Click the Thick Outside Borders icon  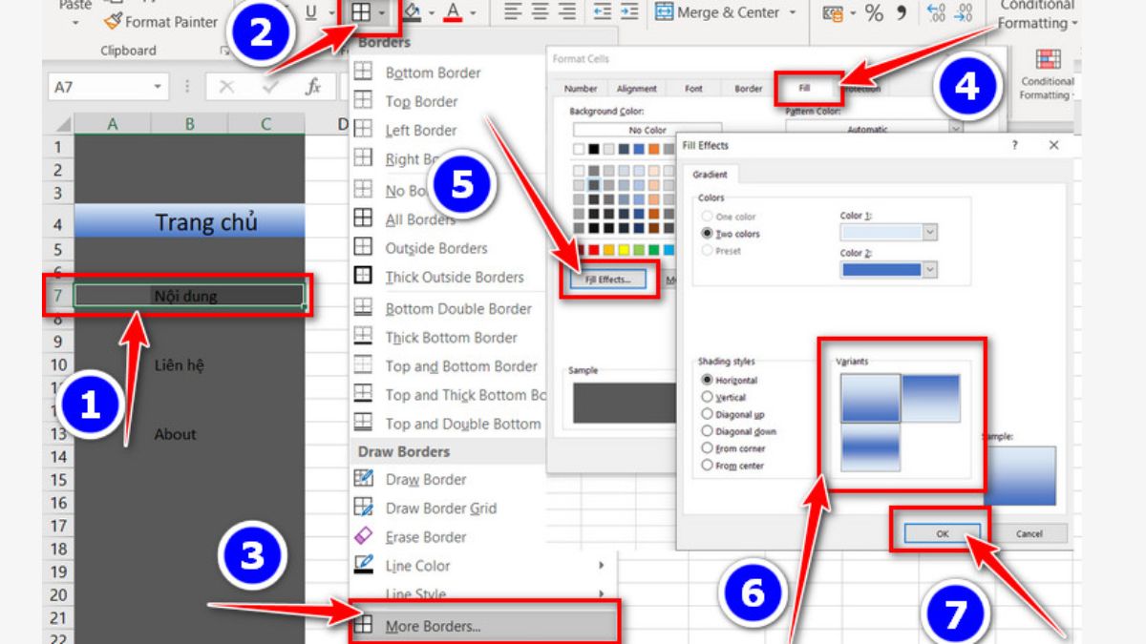[364, 277]
